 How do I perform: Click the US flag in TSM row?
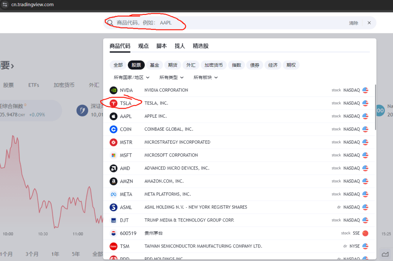[x=365, y=246]
